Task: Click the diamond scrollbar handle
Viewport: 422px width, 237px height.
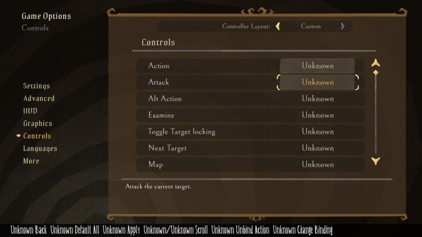Action: pos(376,73)
